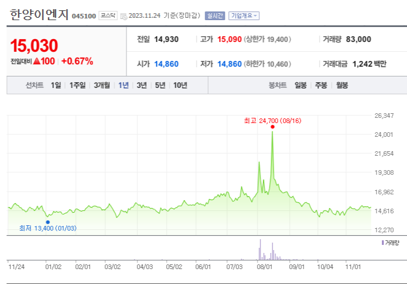Click the calendar clock icon beside date
This screenshot has height=284, width=407.
tap(124, 16)
